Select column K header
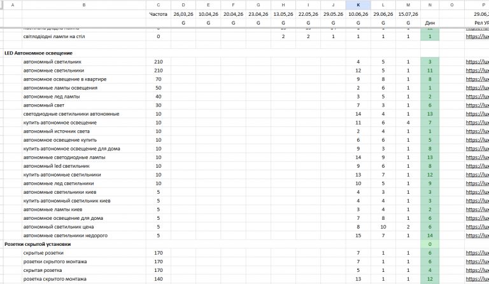Viewport: 489px width, 284px height. [x=358, y=5]
